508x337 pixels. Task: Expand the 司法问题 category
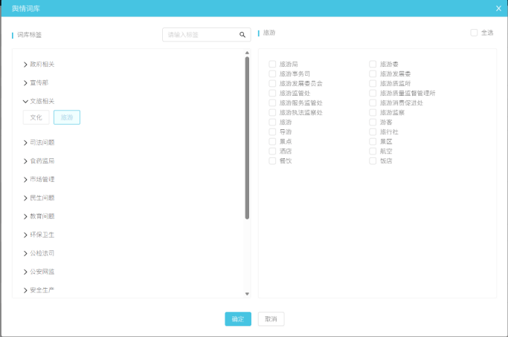(25, 142)
